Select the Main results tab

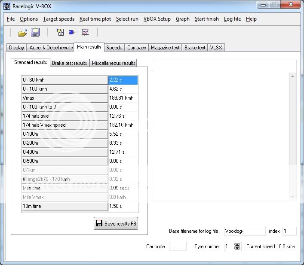(89, 47)
